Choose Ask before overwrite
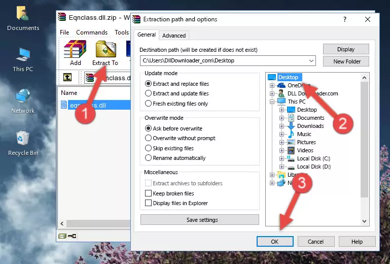 173,128
